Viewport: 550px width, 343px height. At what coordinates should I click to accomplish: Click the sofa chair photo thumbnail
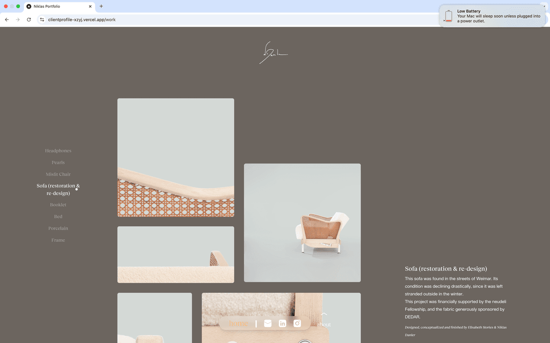pyautogui.click(x=302, y=222)
